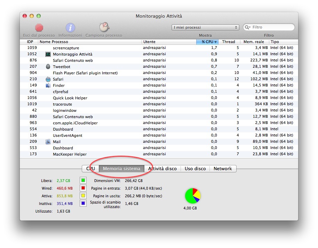Screen dimensions: 318x248
Task: Sort by Thread column header
Action: click(x=229, y=42)
